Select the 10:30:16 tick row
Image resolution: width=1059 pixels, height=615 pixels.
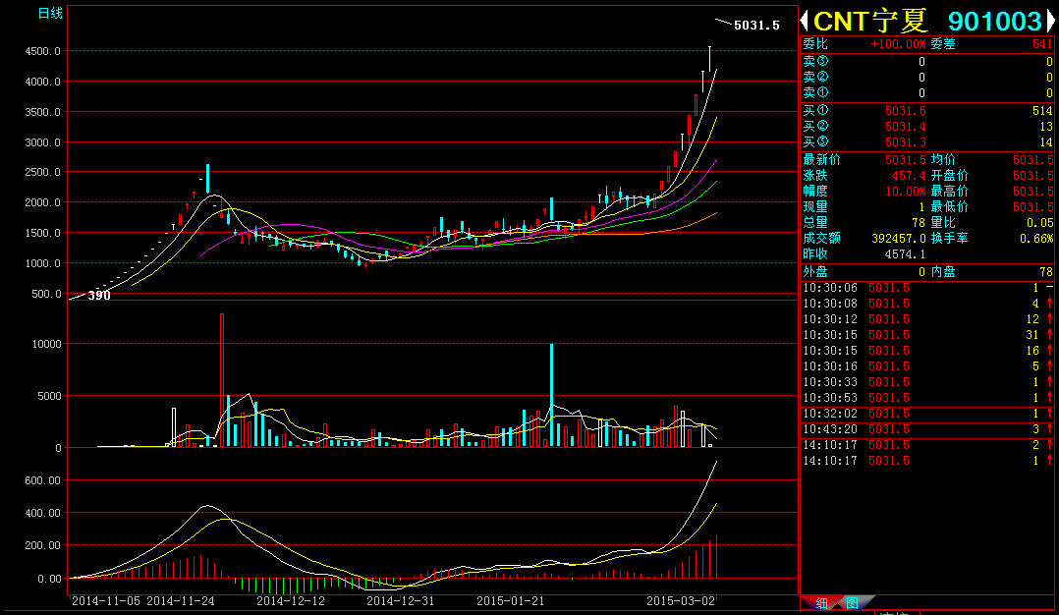[x=927, y=366]
